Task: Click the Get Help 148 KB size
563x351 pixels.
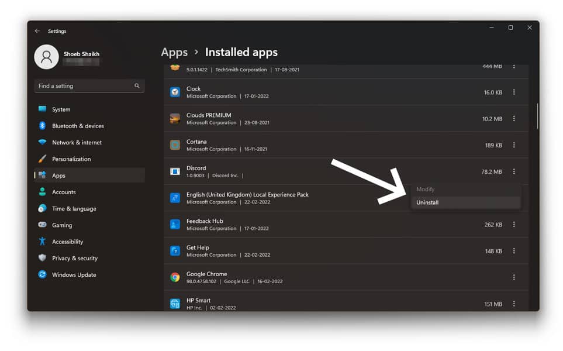Action: [493, 251]
